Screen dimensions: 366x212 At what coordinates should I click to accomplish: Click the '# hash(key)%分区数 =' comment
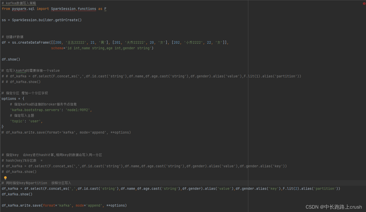[x=22, y=160]
